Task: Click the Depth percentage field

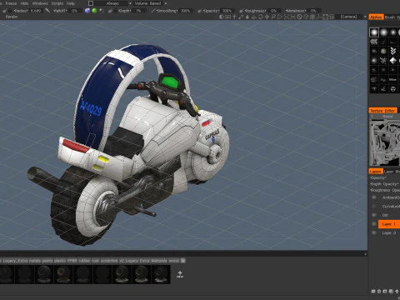Action: pos(138,11)
